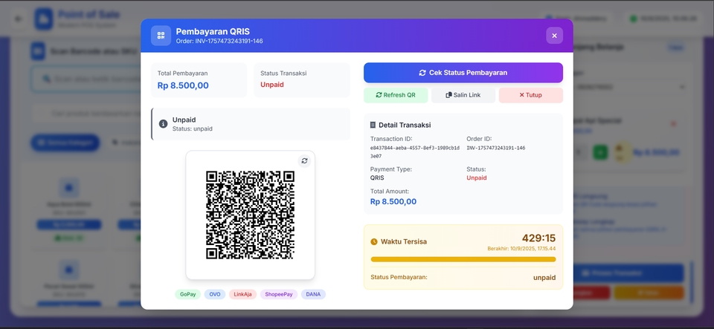Click the Detail Transaksi receipt icon

[x=373, y=125]
